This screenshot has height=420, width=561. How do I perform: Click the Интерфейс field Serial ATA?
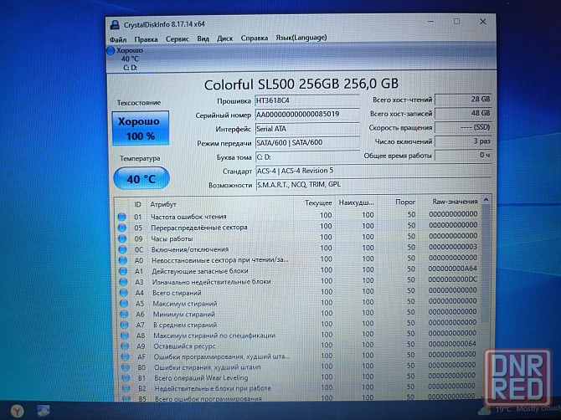[307, 129]
